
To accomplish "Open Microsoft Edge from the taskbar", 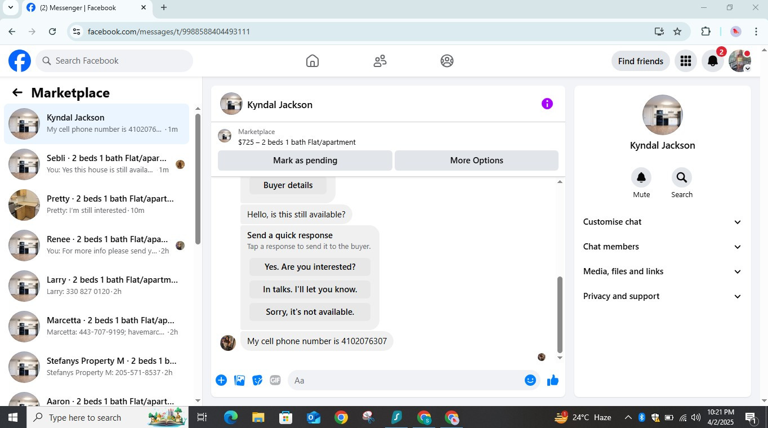I will pos(231,417).
